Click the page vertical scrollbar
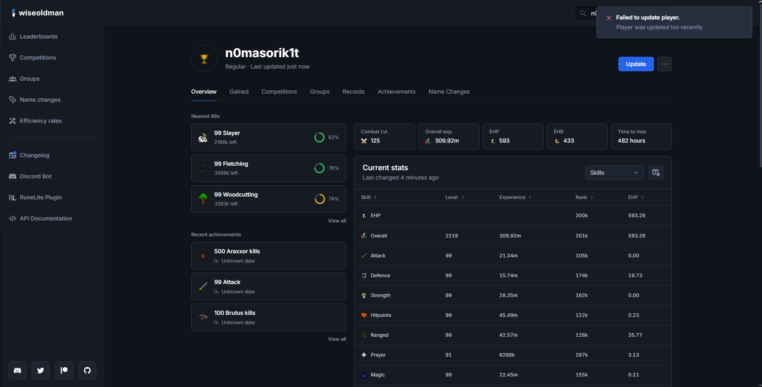Screen dimensions: 762x387 (760, 85)
